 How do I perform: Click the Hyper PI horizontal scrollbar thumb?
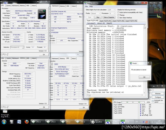tap(90, 95)
